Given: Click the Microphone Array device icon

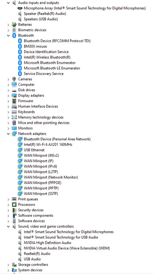Looking at the screenshot, I should (20, 8).
